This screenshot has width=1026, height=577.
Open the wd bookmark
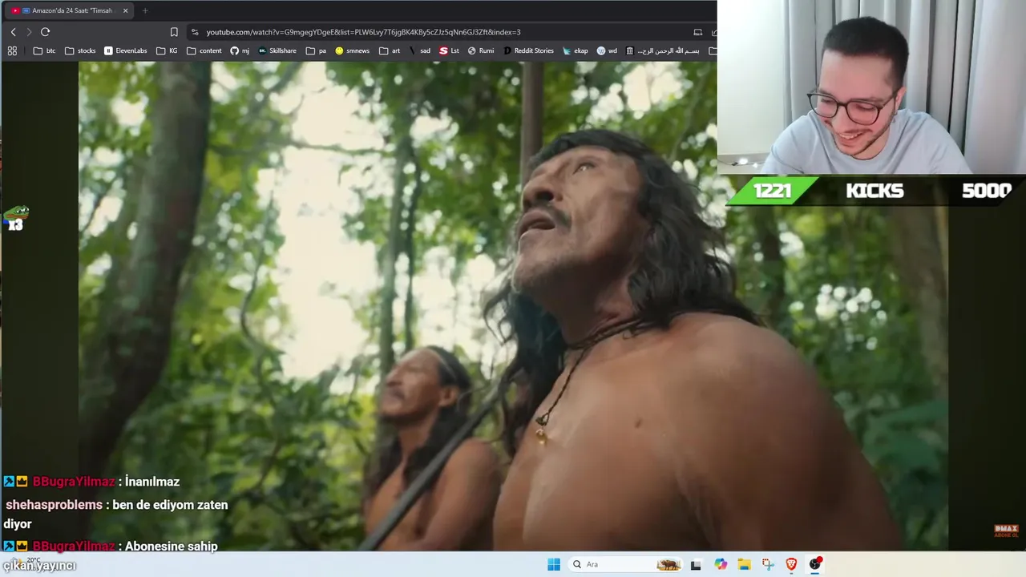(607, 50)
